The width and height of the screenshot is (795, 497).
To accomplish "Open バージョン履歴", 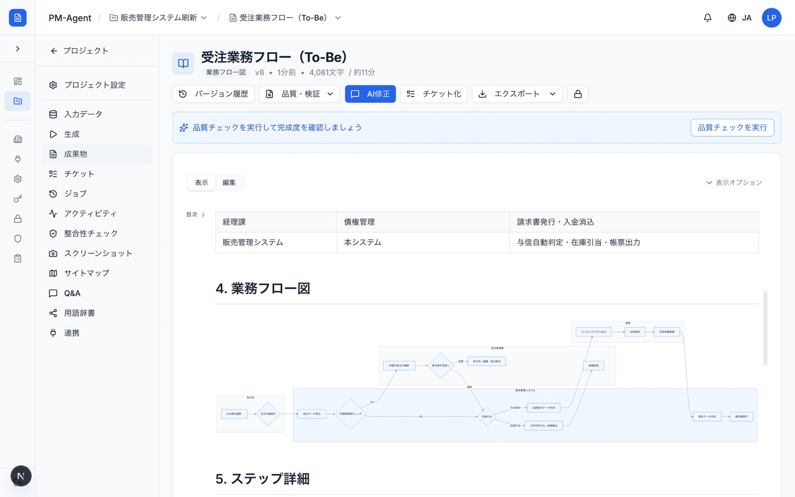I will pyautogui.click(x=214, y=94).
